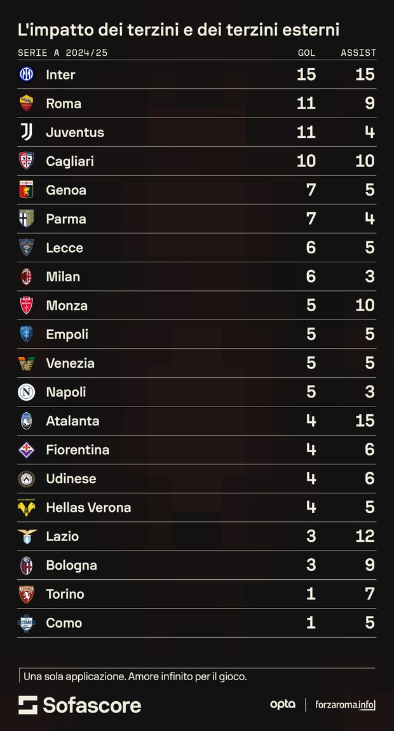394x731 pixels.
Task: Click the ASSIST column header
Action: pyautogui.click(x=358, y=53)
